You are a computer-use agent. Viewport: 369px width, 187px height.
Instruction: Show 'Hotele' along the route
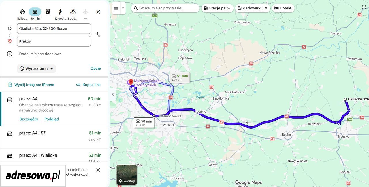283,8
